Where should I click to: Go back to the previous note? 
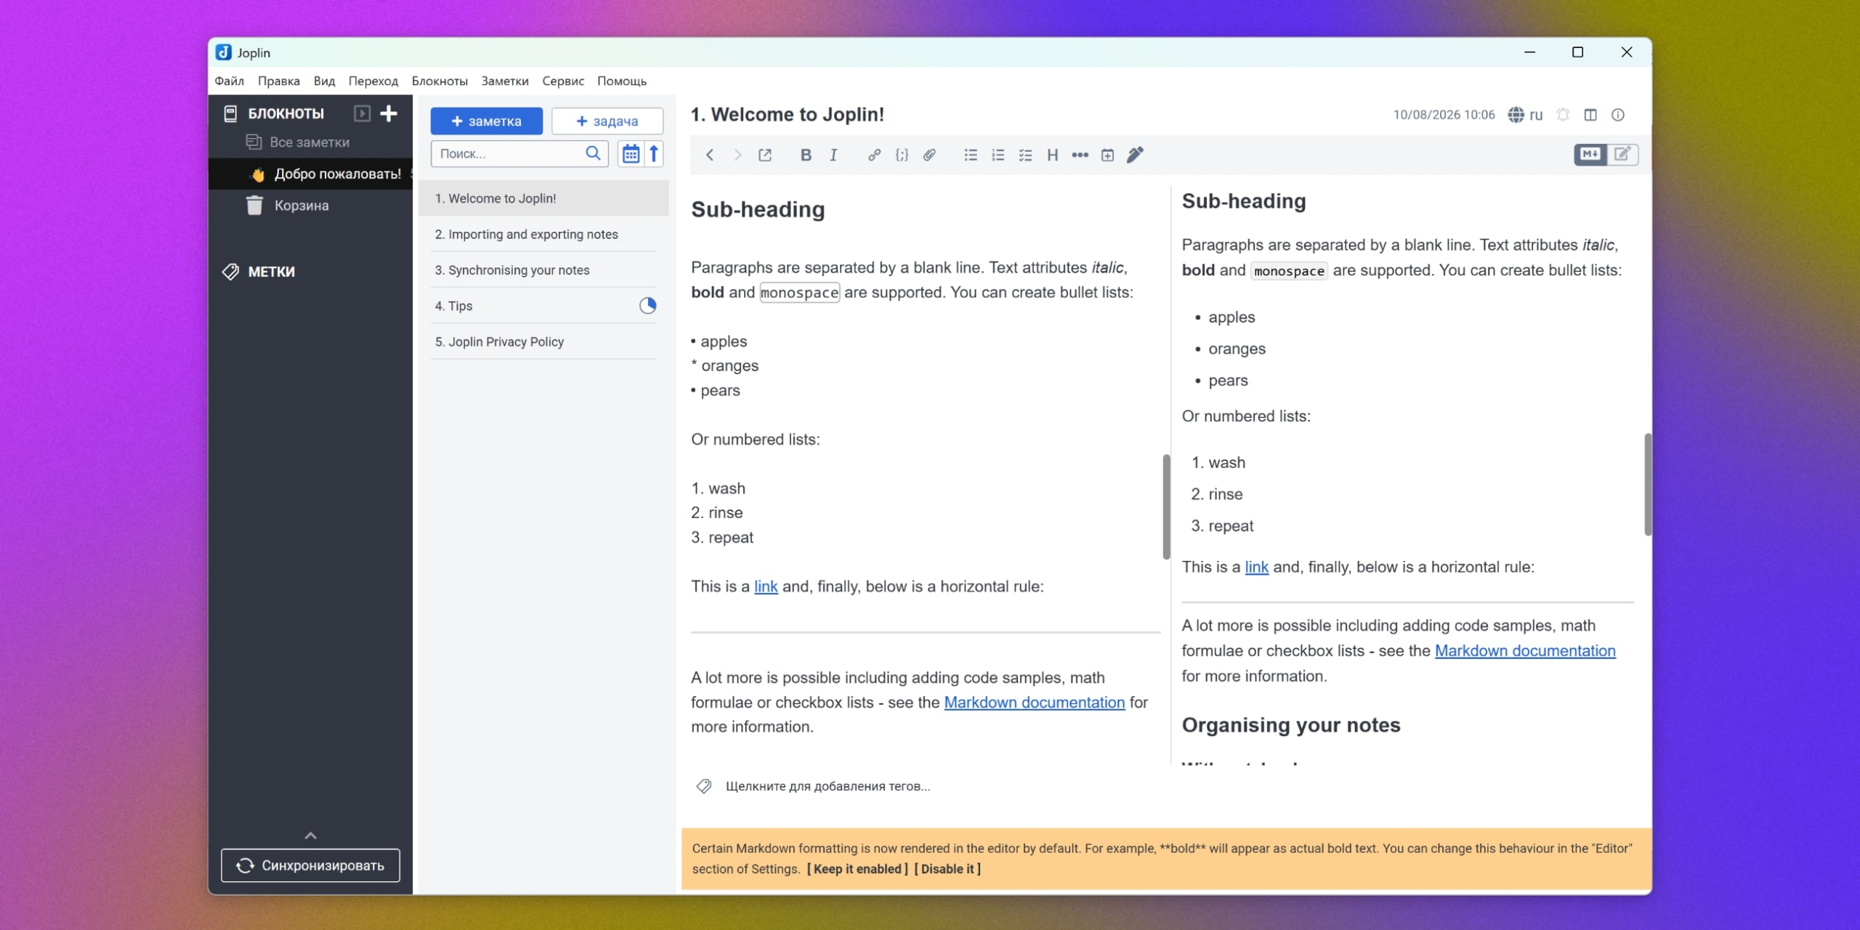(710, 155)
